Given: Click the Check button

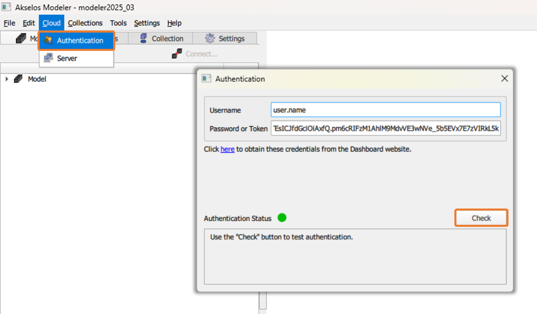Looking at the screenshot, I should pyautogui.click(x=481, y=218).
